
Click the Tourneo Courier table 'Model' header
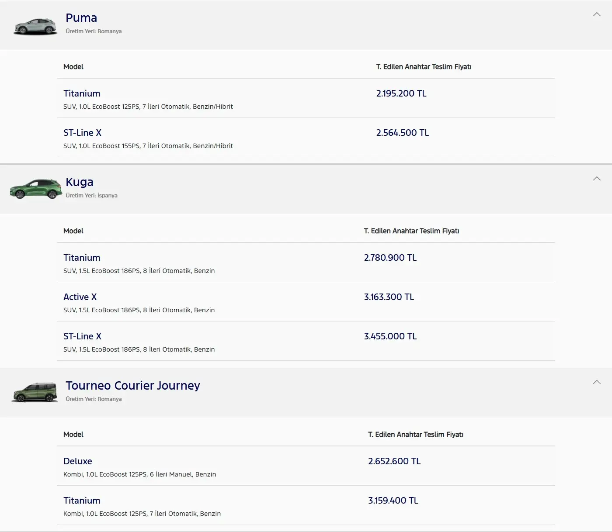click(73, 435)
